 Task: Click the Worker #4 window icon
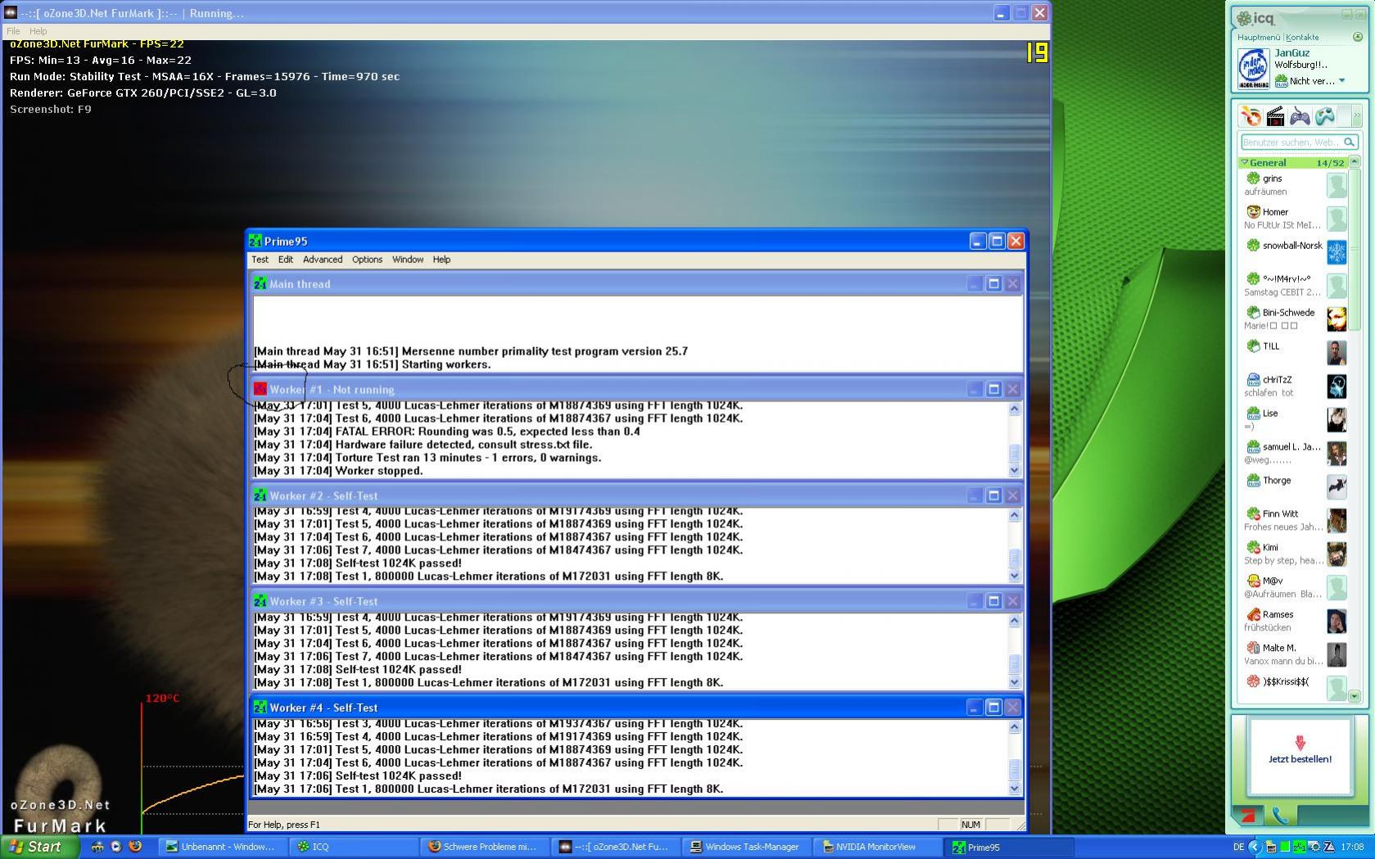point(260,707)
